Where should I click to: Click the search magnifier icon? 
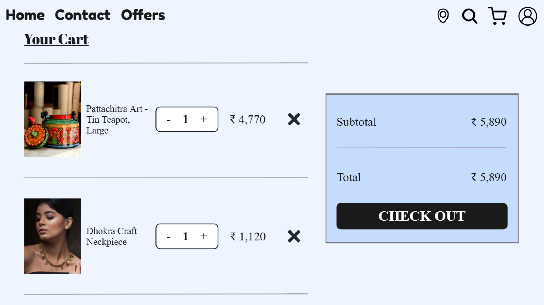click(469, 16)
